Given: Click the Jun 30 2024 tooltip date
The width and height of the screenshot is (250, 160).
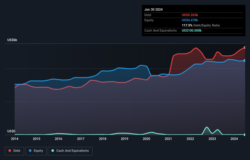Looking at the screenshot, I should click(153, 9).
